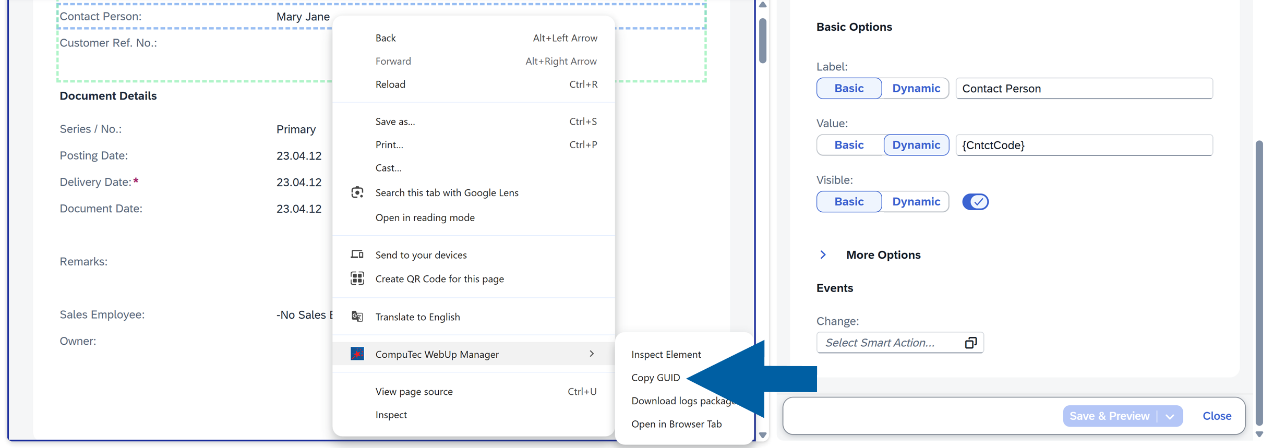Select Copy GUID in submenu
Viewport: 1273px width, 448px height.
point(656,378)
